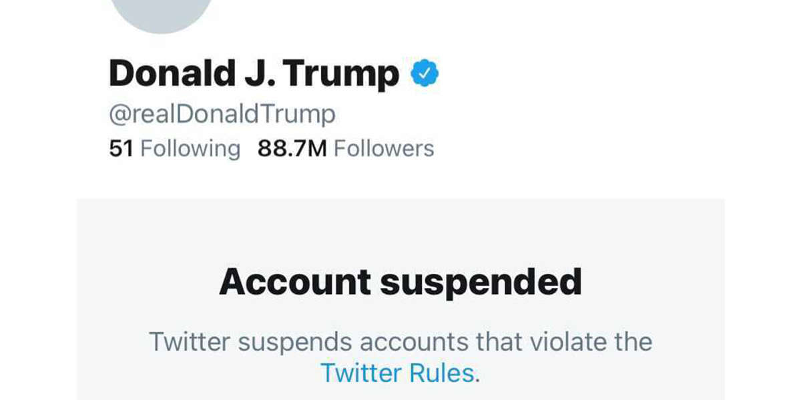The image size is (801, 400).
Task: Click the word "the" ending the notice line
Action: (x=631, y=342)
